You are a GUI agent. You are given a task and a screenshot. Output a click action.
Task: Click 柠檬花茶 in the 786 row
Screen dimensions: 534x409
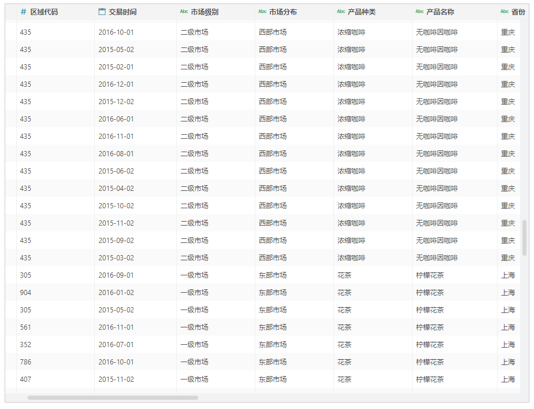[x=430, y=362]
